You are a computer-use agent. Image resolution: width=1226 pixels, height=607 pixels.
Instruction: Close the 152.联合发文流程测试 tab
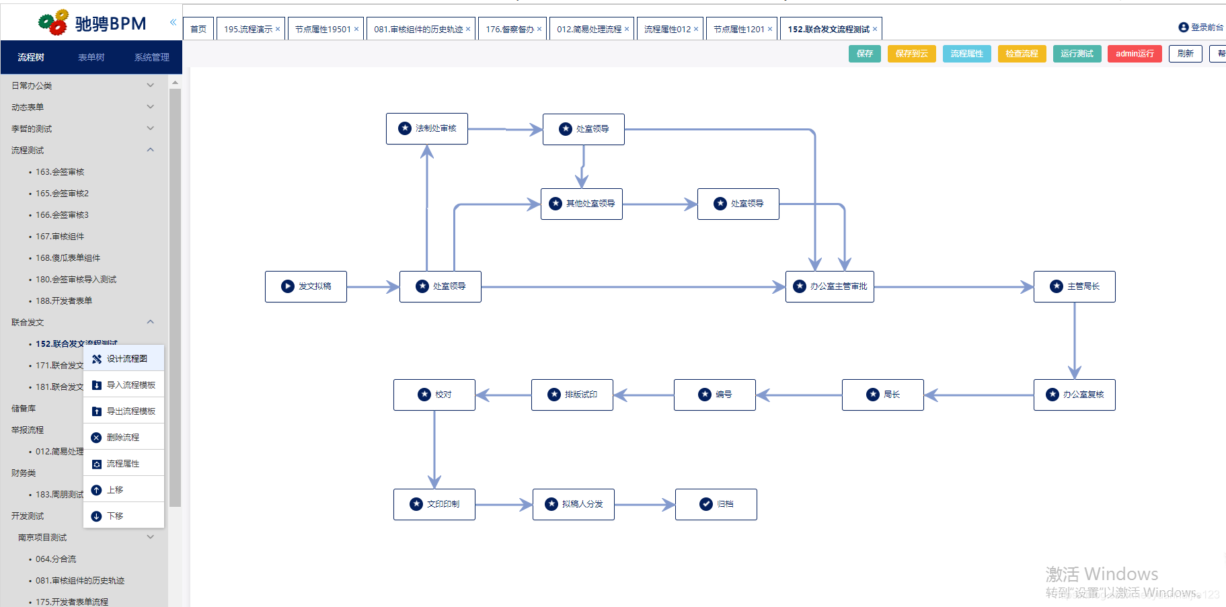[x=875, y=29]
